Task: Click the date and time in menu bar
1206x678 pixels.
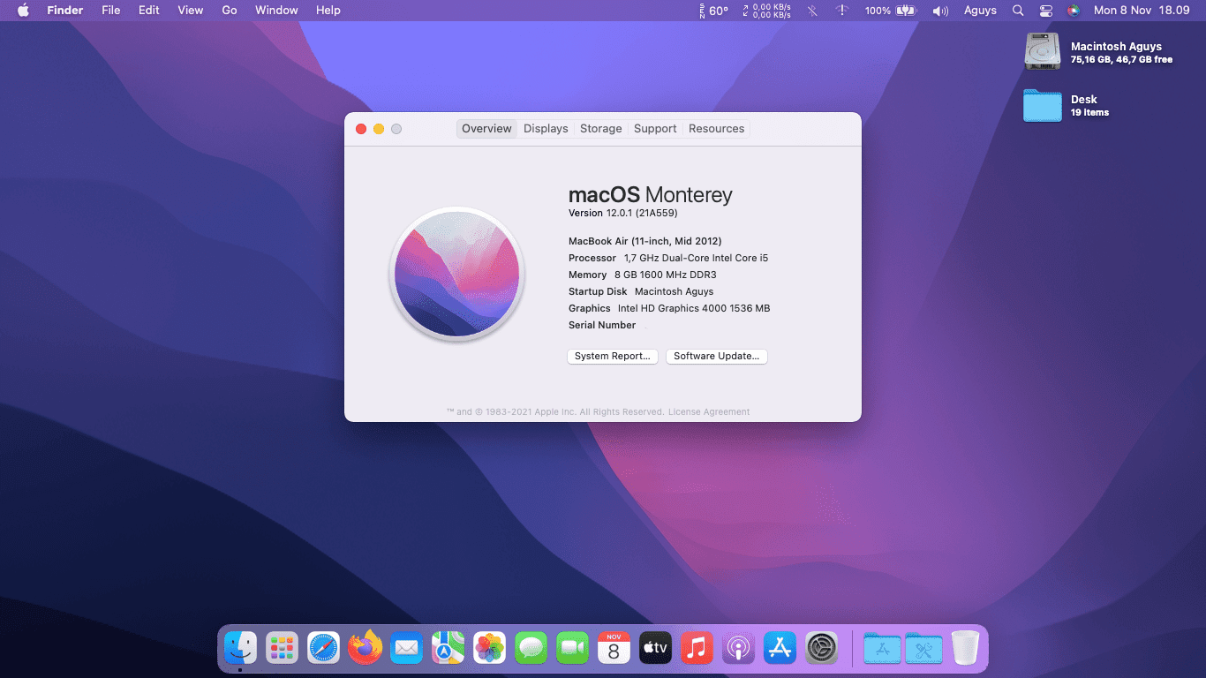Action: (1142, 11)
